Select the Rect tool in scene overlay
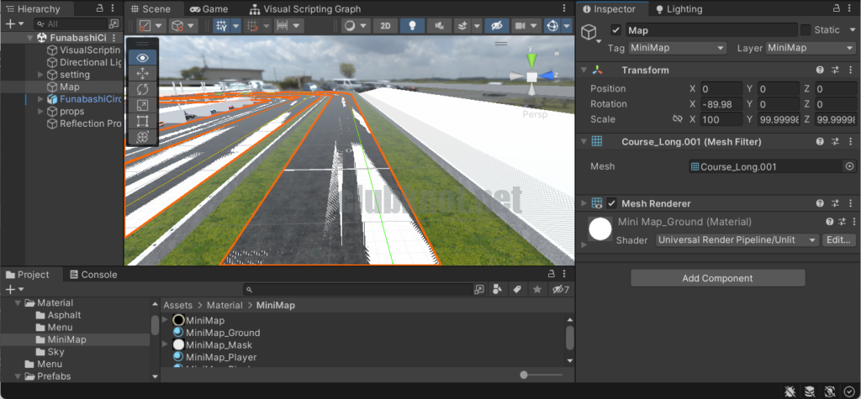The height and width of the screenshot is (399, 861). click(x=142, y=121)
